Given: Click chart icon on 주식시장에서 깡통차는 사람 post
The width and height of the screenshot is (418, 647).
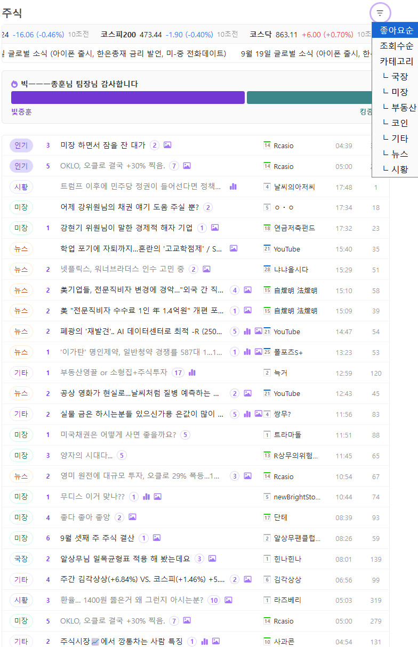Looking at the screenshot, I should (205, 642).
